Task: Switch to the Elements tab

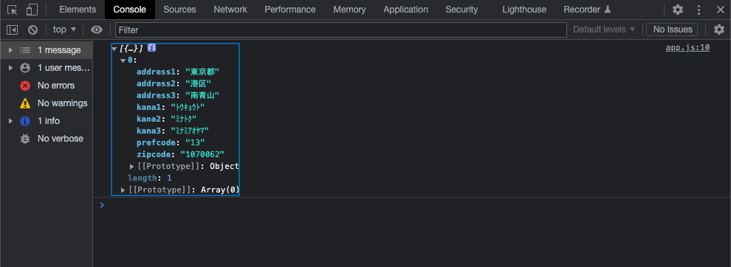Action: click(x=78, y=10)
